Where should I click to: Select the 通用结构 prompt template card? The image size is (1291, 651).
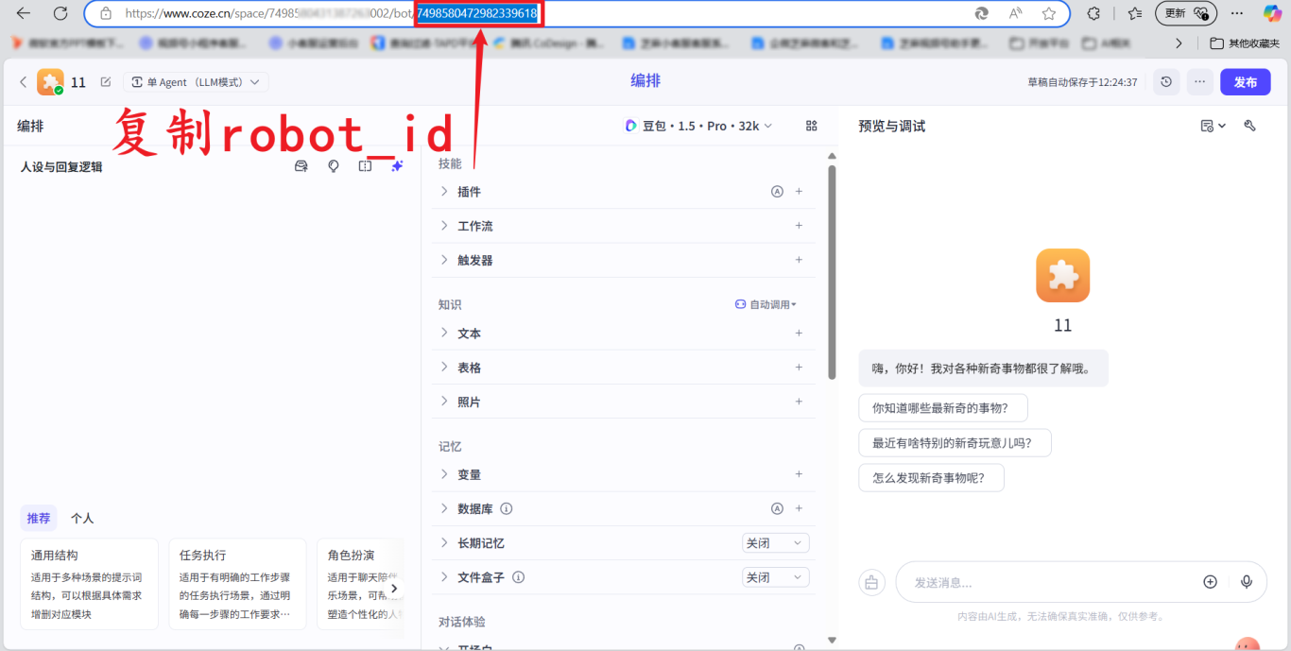89,584
